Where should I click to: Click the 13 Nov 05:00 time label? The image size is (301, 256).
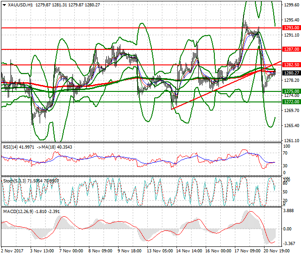pos(160,251)
